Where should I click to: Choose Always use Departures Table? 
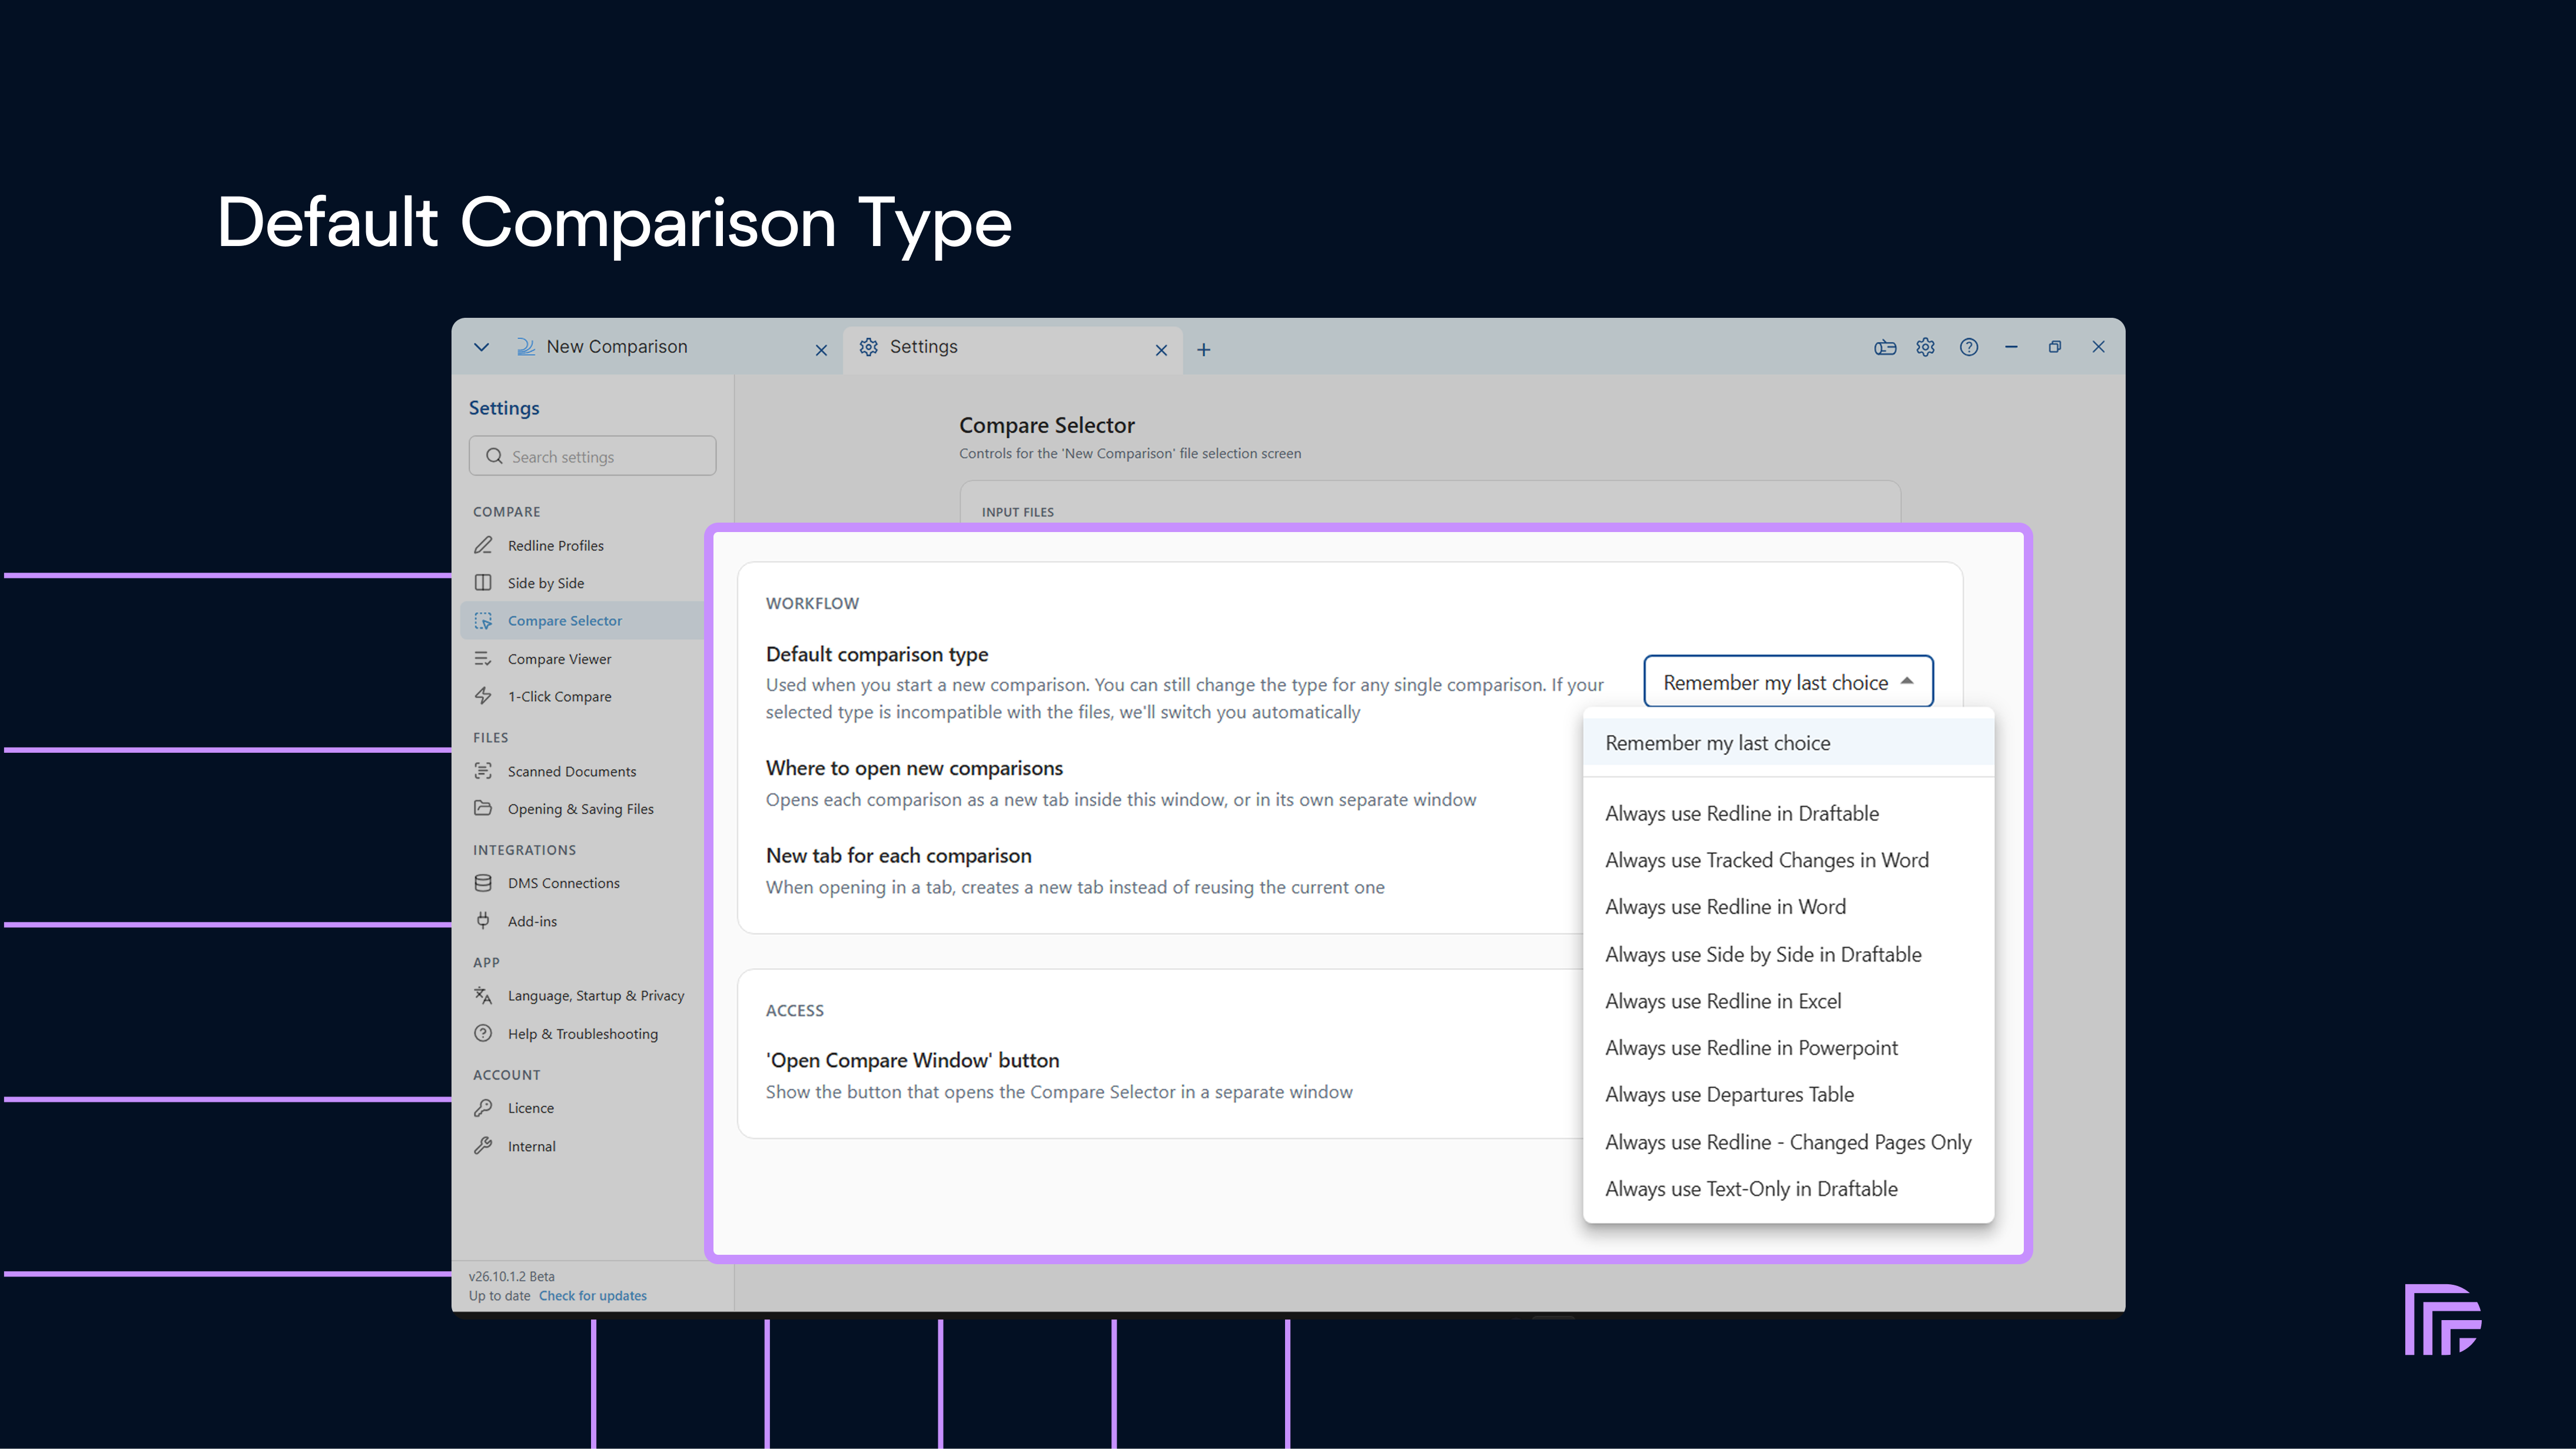click(1788, 1094)
